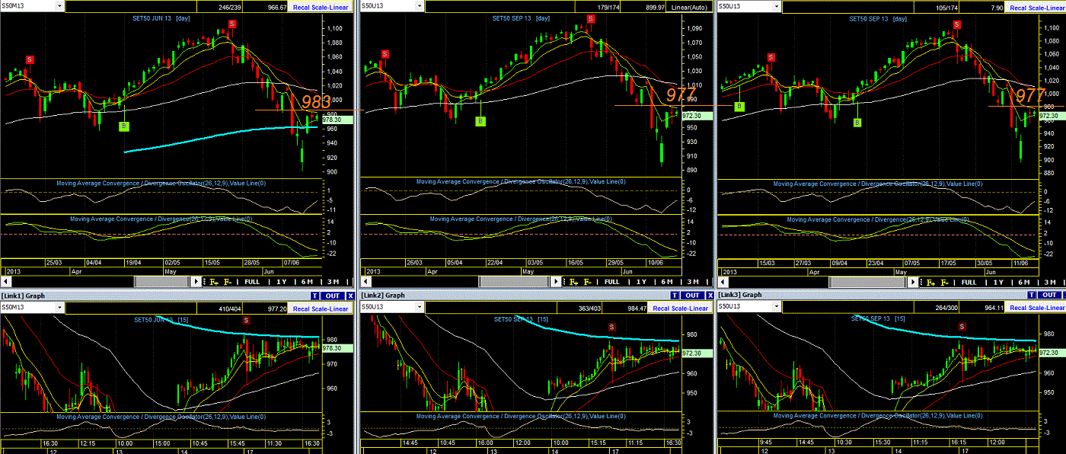Click green B buy marker on middle SEP 13 day chart
This screenshot has height=454, width=1066.
[x=480, y=121]
